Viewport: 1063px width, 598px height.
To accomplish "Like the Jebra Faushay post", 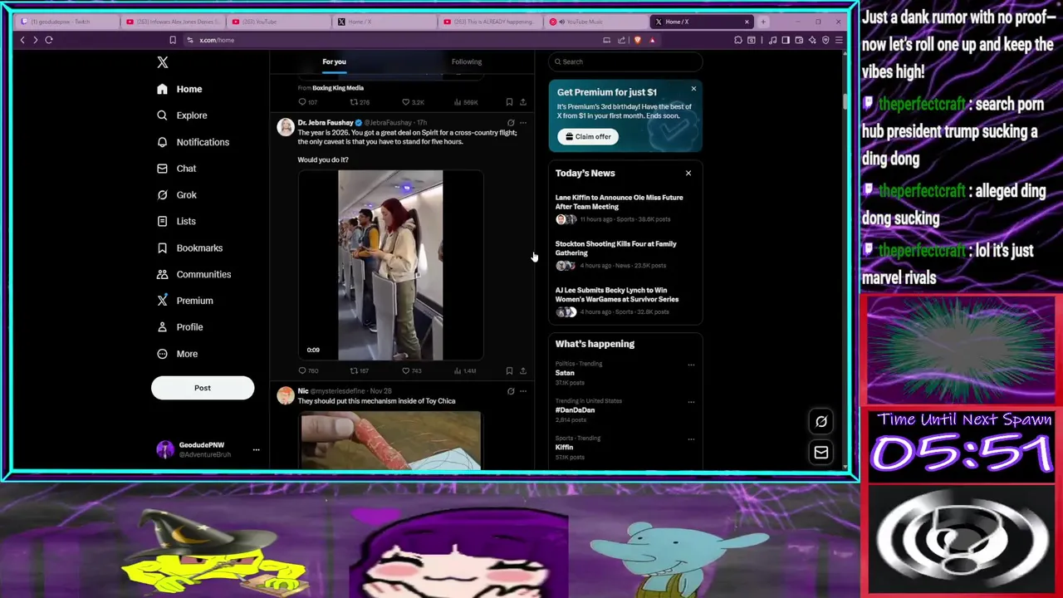I will click(412, 370).
